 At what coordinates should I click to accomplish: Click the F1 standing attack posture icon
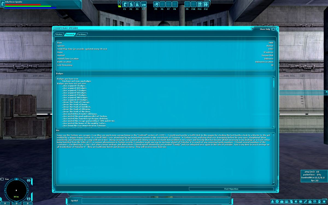[125, 4]
